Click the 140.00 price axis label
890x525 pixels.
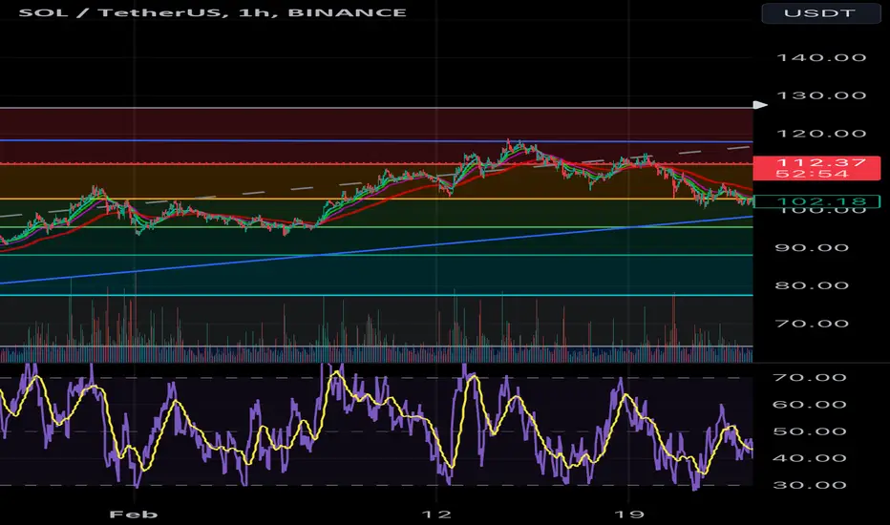pos(821,57)
